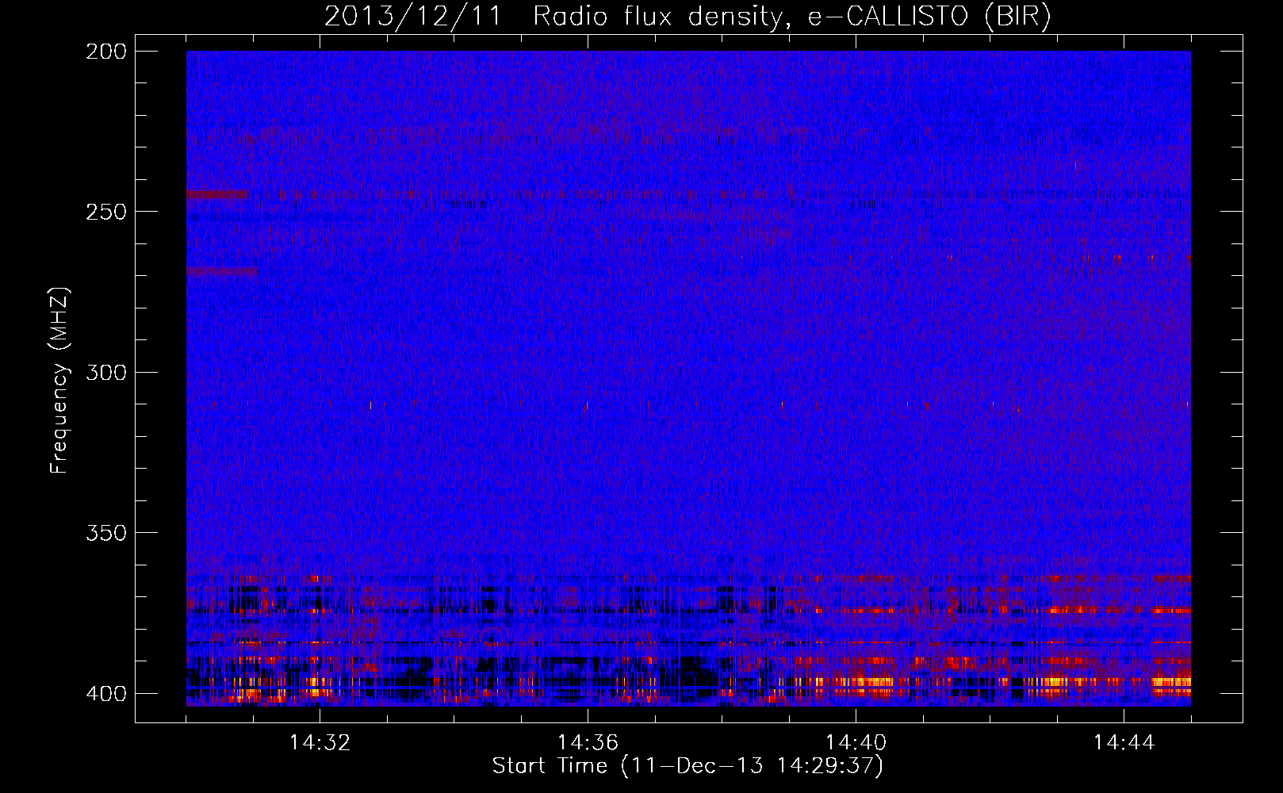This screenshot has width=1283, height=793.
Task: Click the 200 frequency tick label
Action: (x=106, y=52)
